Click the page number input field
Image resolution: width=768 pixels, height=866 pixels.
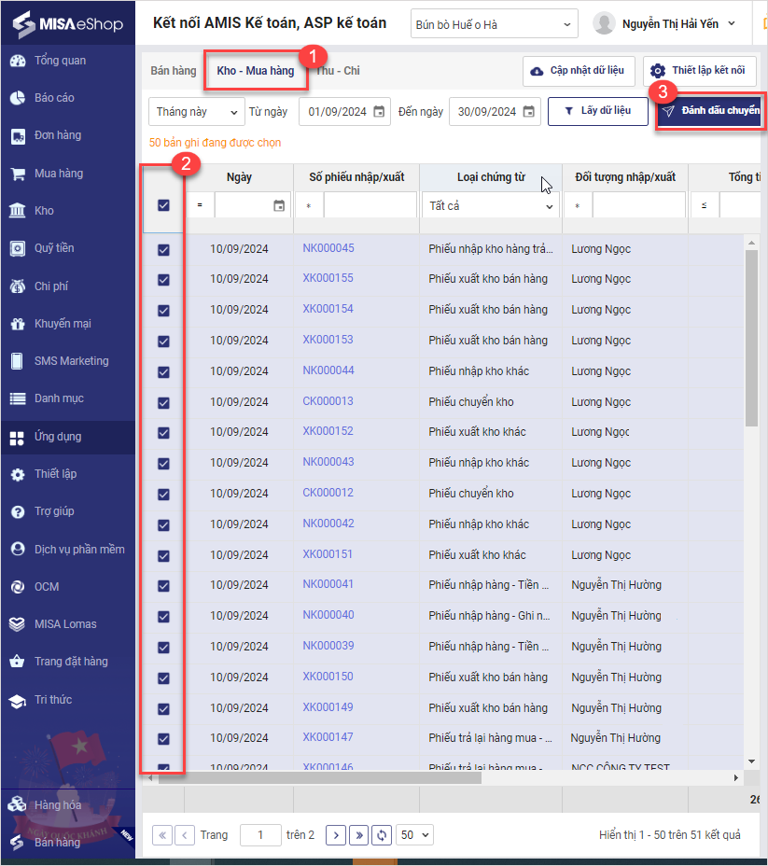tap(260, 835)
